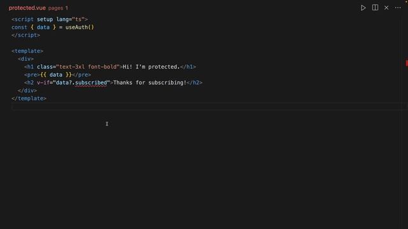Split the editor with the split icon

click(x=375, y=8)
